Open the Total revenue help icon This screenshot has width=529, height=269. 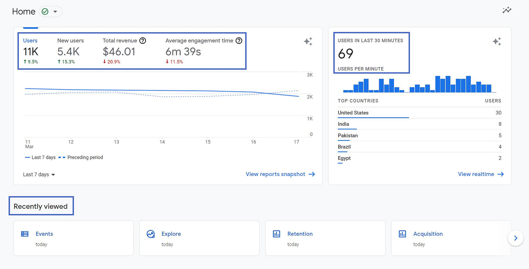click(143, 41)
